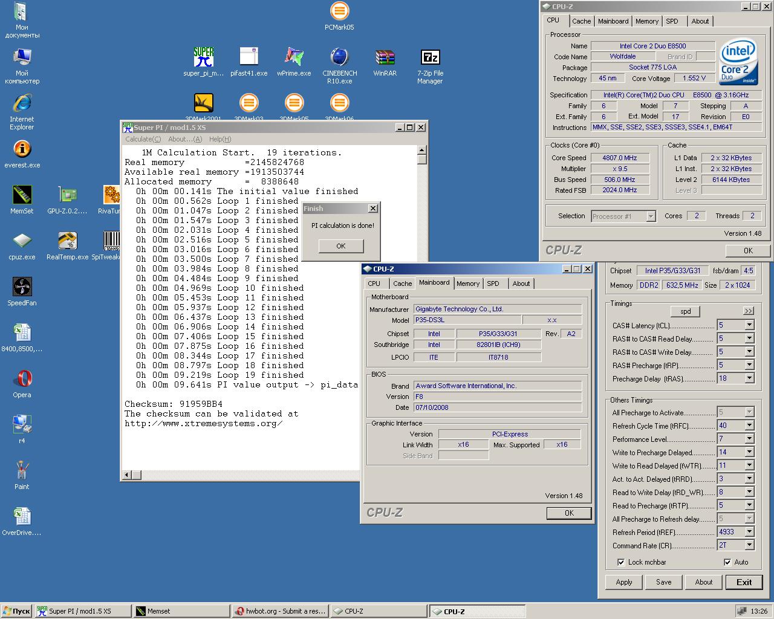Switch to Memset taskbar button
Image resolution: width=774 pixels, height=619 pixels.
click(181, 611)
